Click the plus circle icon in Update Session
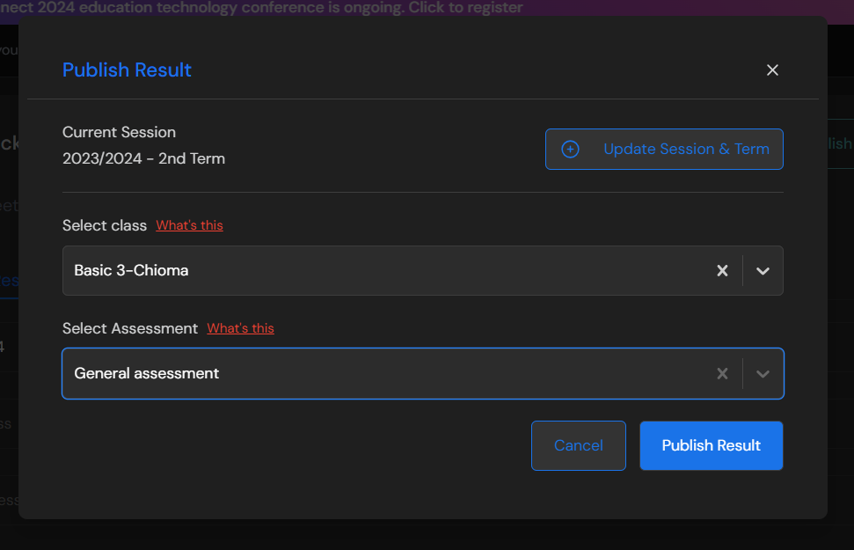854x550 pixels. (570, 150)
